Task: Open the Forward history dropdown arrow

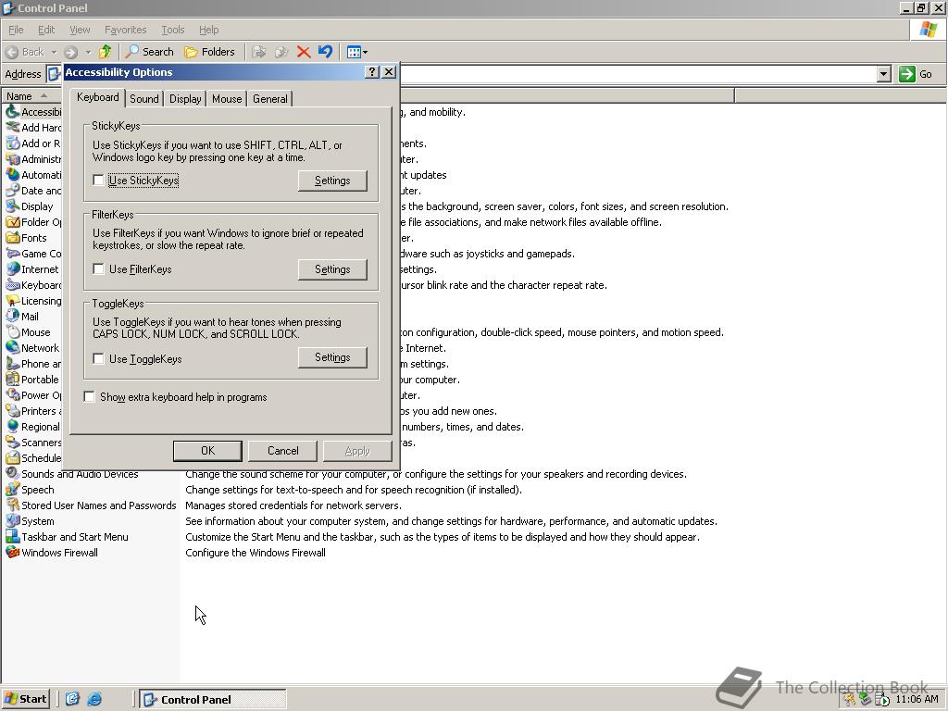Action: tap(88, 52)
